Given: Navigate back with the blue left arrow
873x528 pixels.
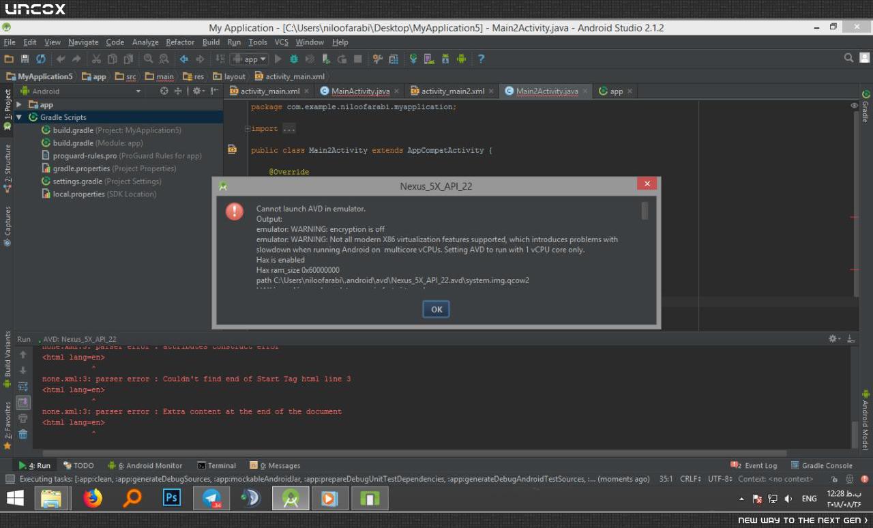Looking at the screenshot, I should [x=184, y=59].
